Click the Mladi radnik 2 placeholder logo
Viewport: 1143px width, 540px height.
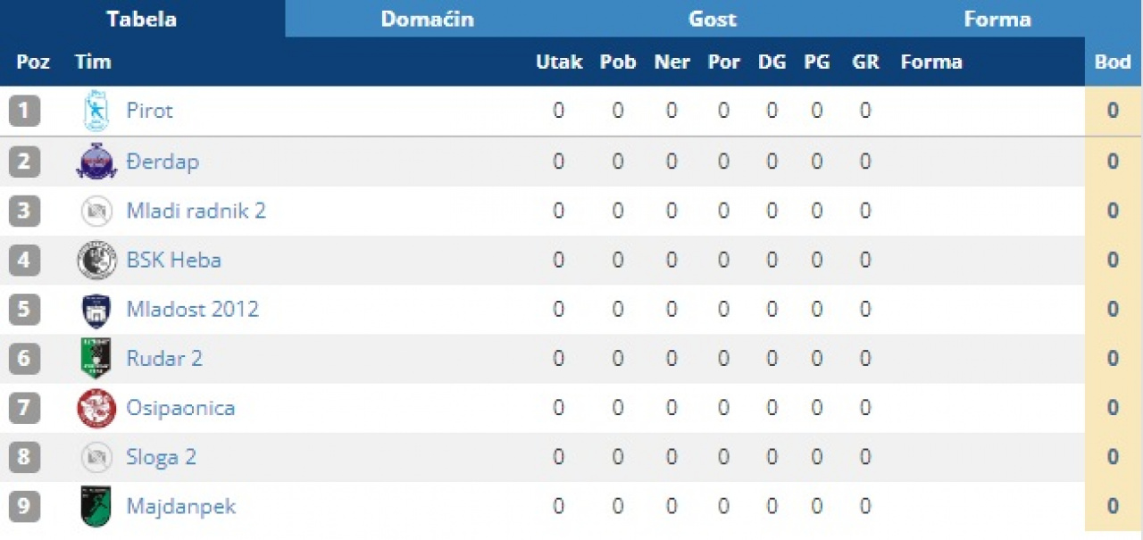96,212
